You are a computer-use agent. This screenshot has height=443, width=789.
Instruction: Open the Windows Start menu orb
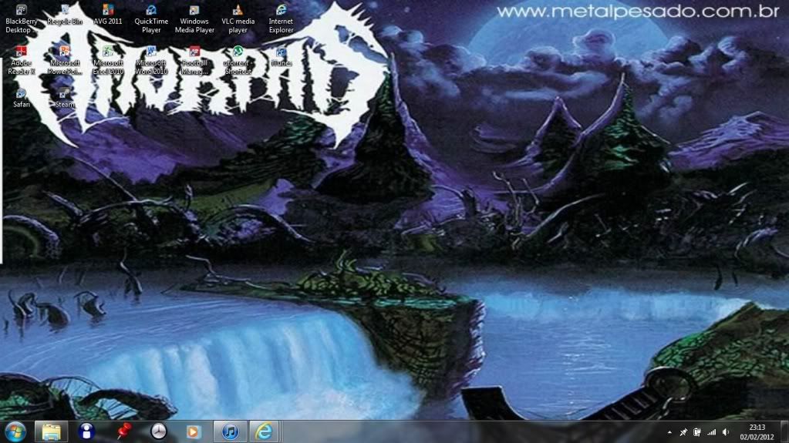[15, 432]
